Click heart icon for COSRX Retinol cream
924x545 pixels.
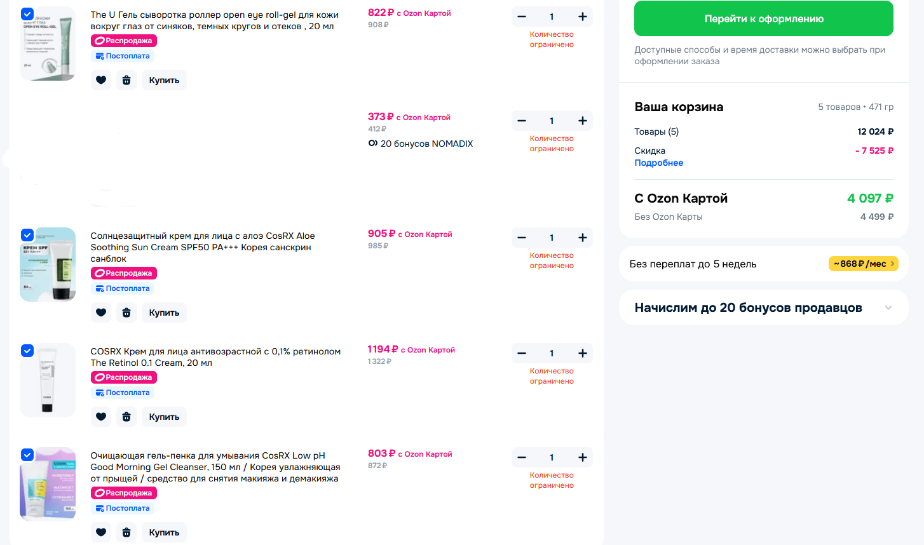click(101, 417)
